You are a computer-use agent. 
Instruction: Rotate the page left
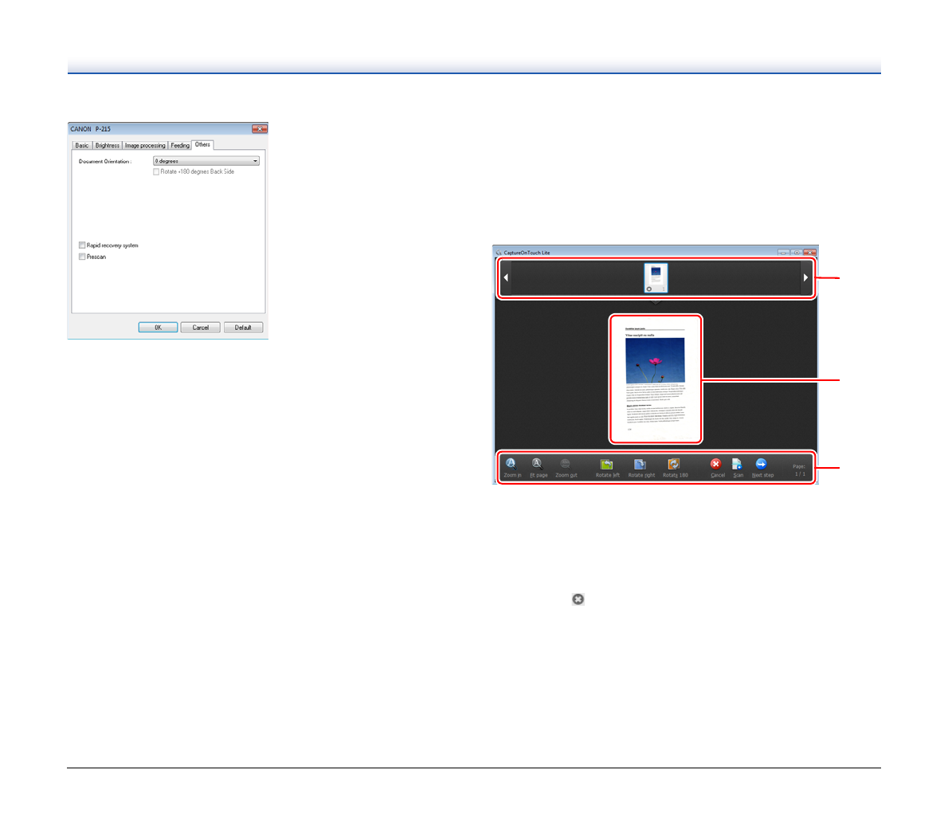pyautogui.click(x=606, y=465)
